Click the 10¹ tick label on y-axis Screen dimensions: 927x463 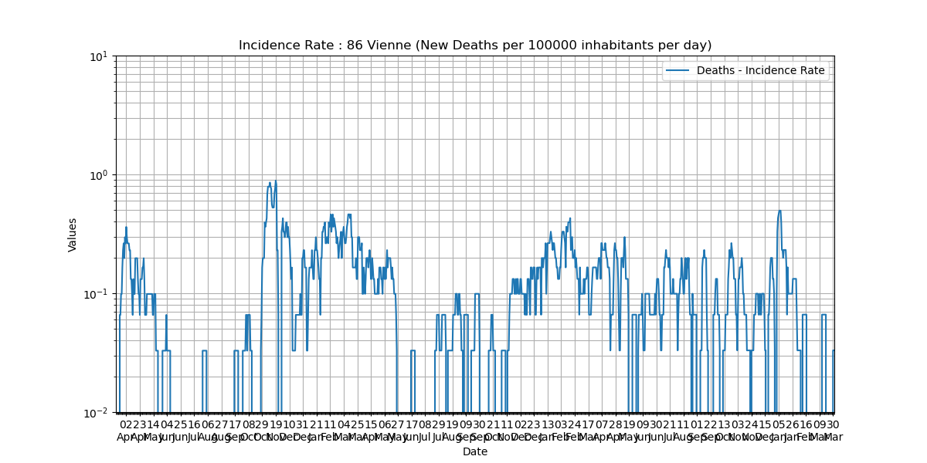[x=100, y=56]
